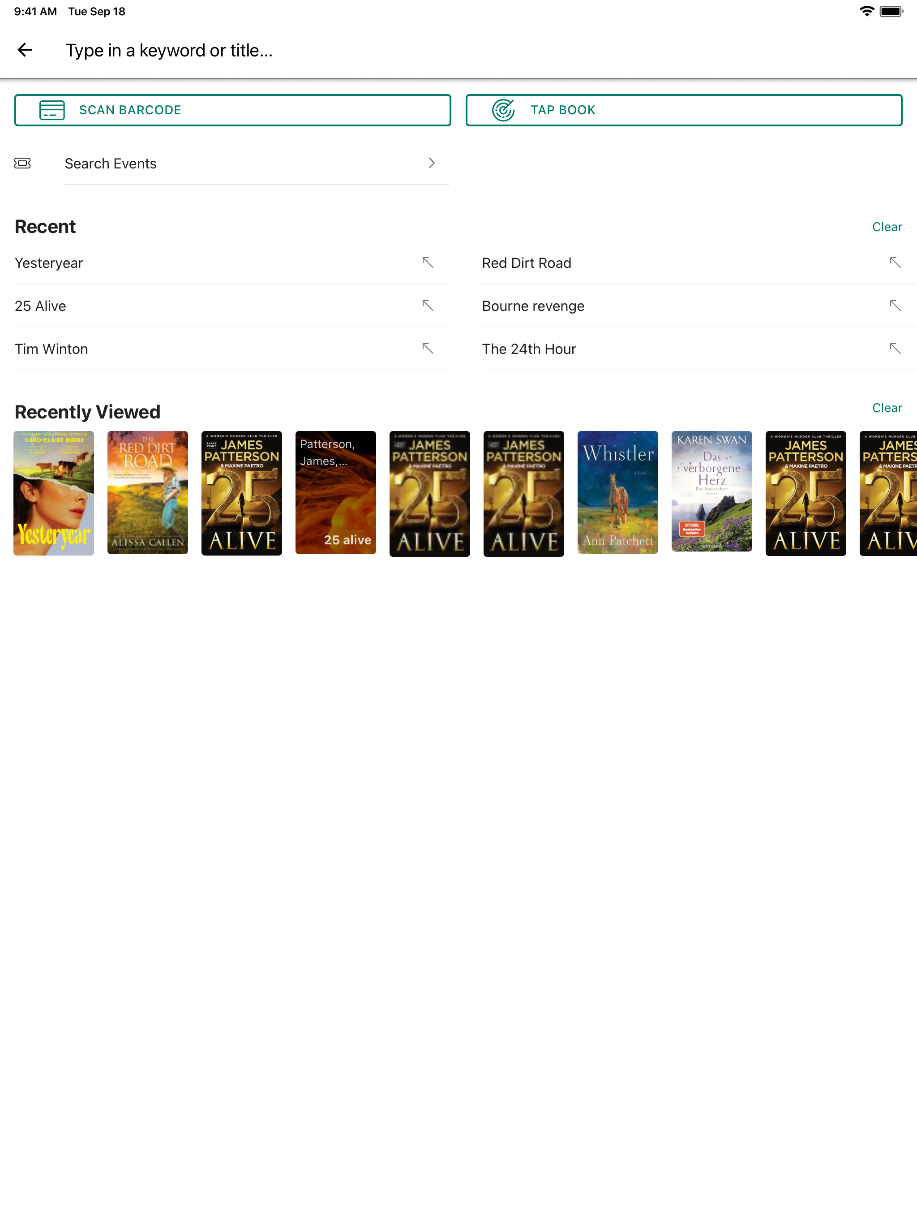Select recent search "Yesteryear"
This screenshot has height=1224, width=917.
point(49,263)
